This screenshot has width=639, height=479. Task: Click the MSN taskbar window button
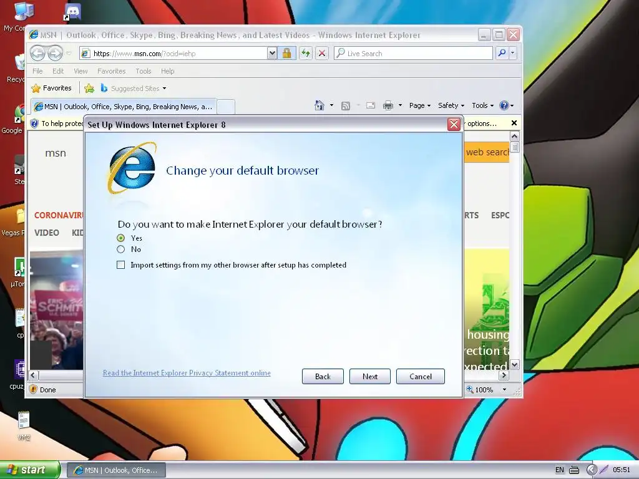tap(116, 470)
